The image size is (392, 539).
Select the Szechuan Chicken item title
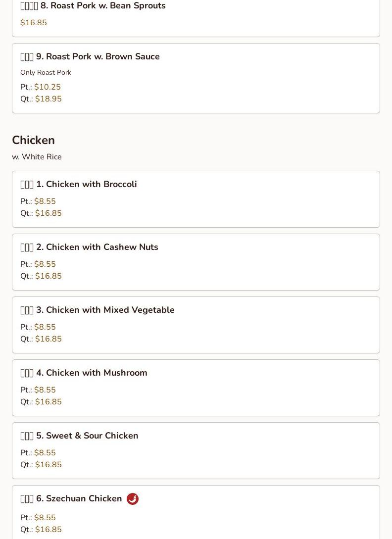pyautogui.click(x=71, y=499)
